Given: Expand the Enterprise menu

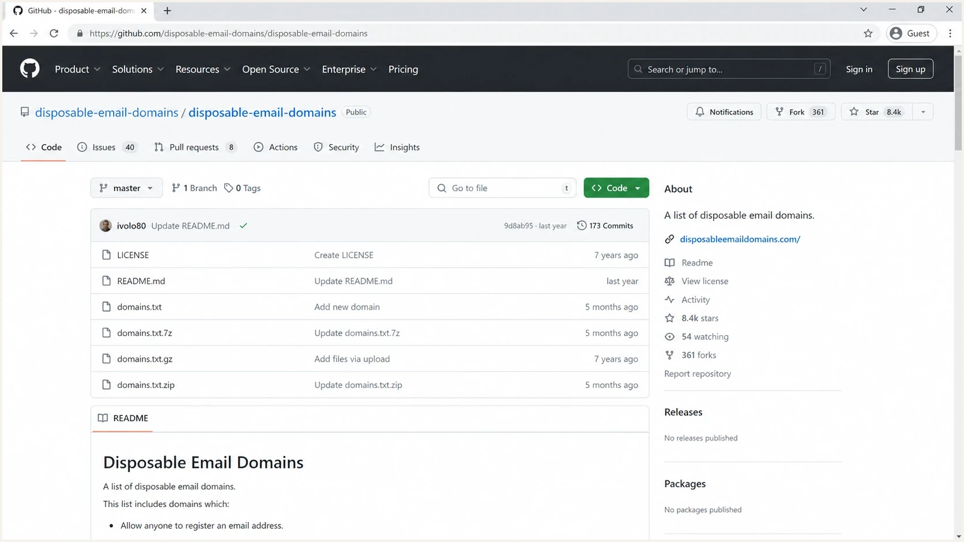Looking at the screenshot, I should pos(349,69).
